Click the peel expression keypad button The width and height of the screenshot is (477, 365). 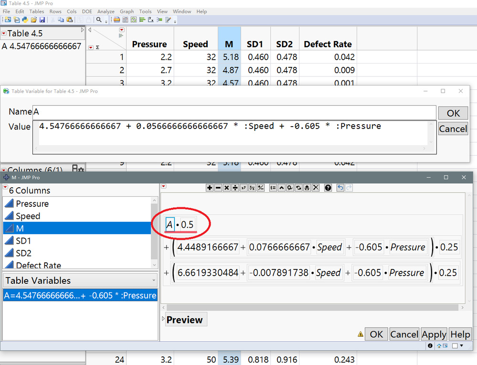click(307, 188)
